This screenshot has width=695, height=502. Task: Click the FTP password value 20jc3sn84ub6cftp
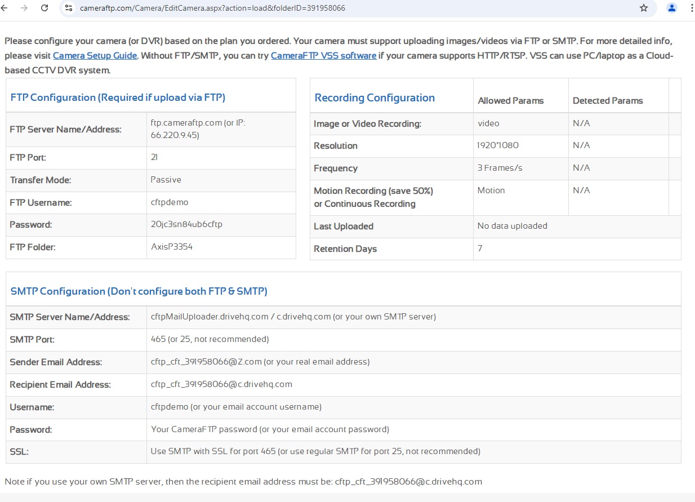click(x=186, y=225)
